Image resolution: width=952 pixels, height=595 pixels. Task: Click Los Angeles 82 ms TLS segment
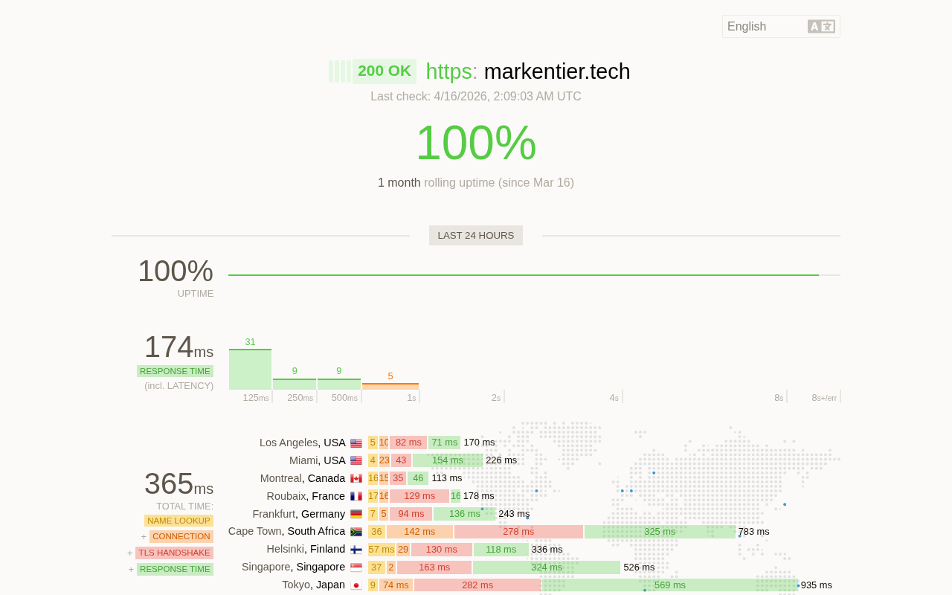pos(408,443)
